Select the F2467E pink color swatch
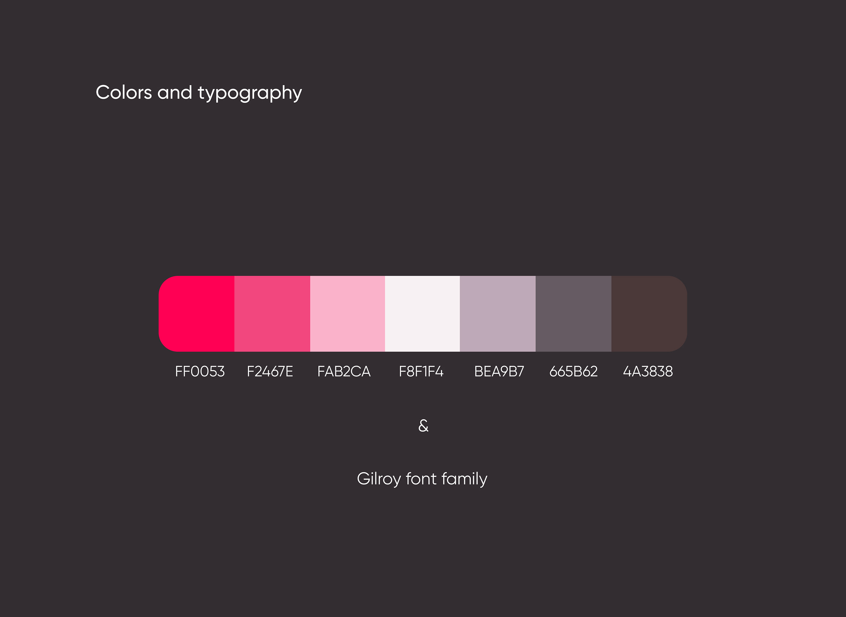Image resolution: width=846 pixels, height=617 pixels. pos(272,314)
